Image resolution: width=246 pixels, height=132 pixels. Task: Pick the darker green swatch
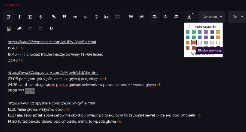pyautogui.click(x=194, y=37)
